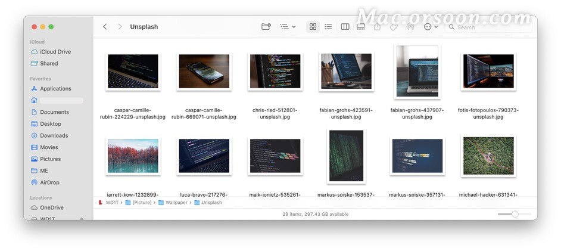Screen dimensions: 561x251
Task: Click the Documents sidebar page icon
Action: [35, 112]
